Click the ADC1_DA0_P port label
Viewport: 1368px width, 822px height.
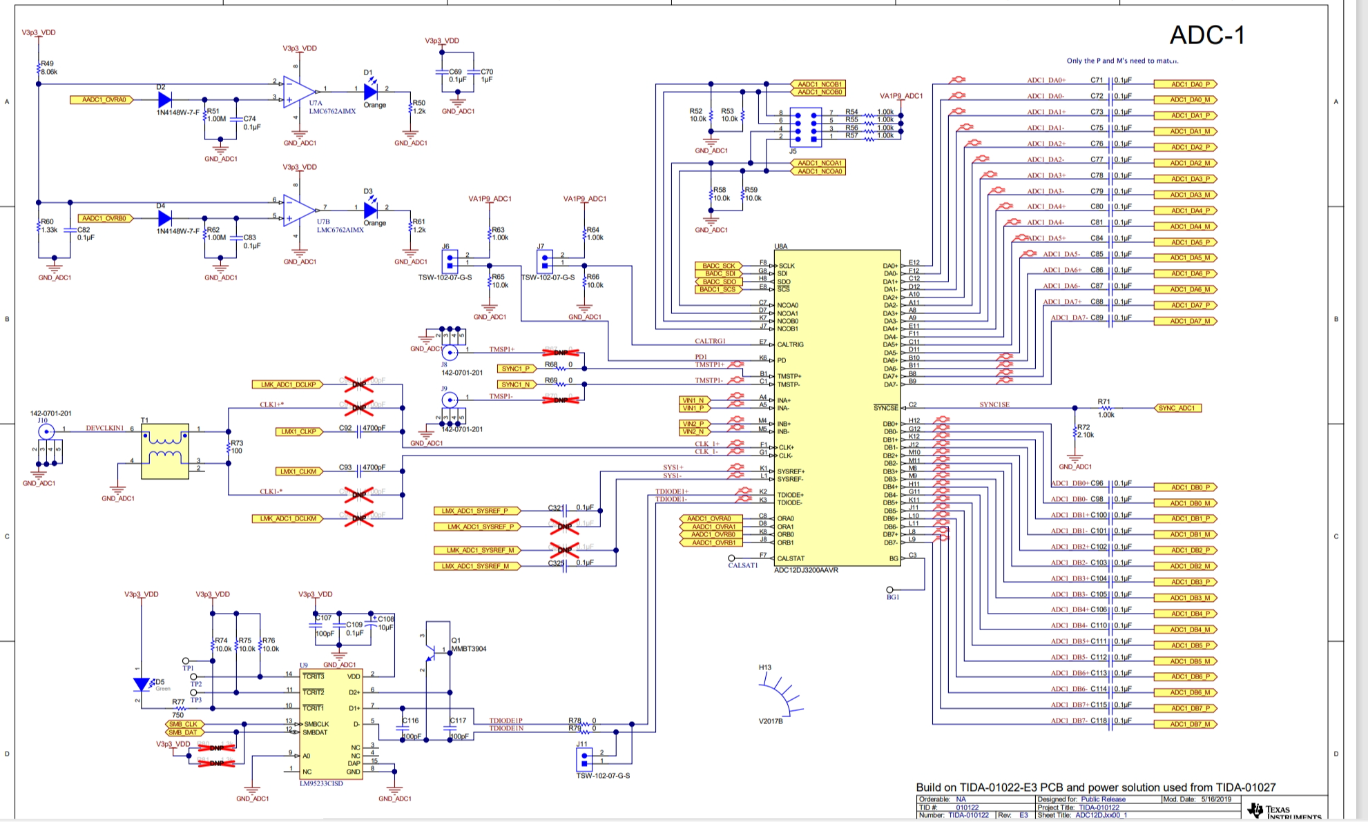[1186, 84]
